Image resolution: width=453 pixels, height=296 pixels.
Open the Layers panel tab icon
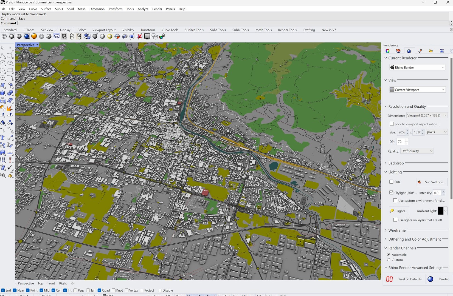coord(398,51)
